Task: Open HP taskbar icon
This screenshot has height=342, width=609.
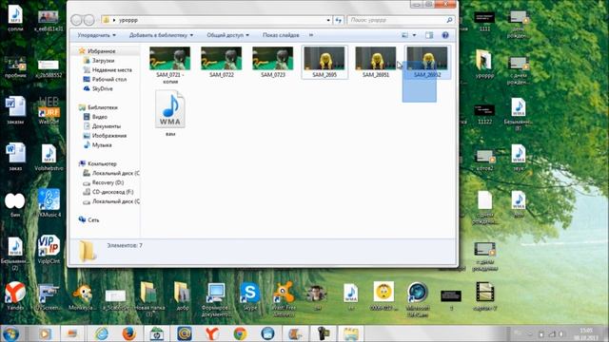Action: (156, 333)
